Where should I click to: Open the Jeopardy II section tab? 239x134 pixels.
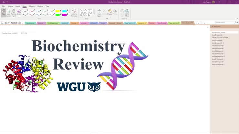click(x=142, y=23)
